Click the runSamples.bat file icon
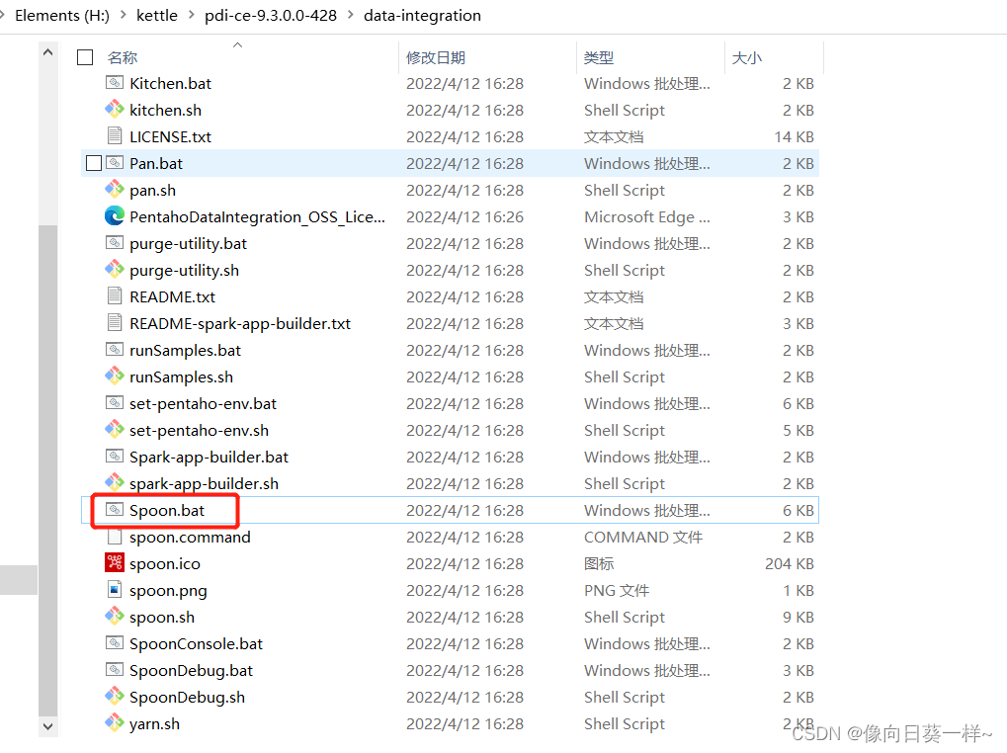1007x753 pixels. pos(115,350)
